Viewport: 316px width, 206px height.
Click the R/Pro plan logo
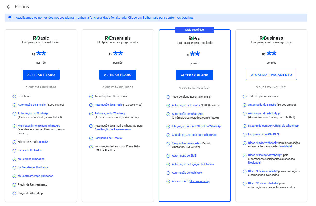(x=194, y=39)
